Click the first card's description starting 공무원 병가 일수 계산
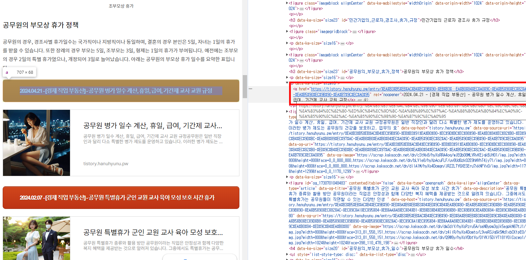 (153, 139)
